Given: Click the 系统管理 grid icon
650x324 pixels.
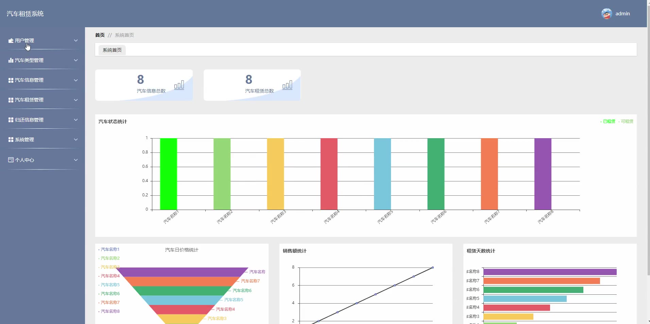Looking at the screenshot, I should tap(11, 140).
